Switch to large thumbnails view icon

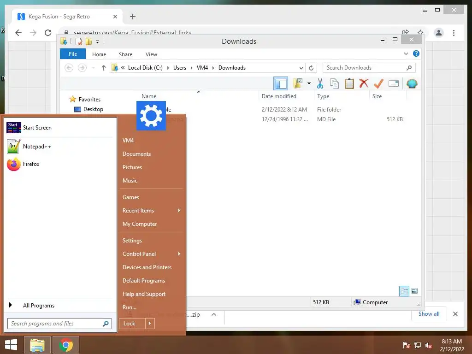tap(414, 291)
